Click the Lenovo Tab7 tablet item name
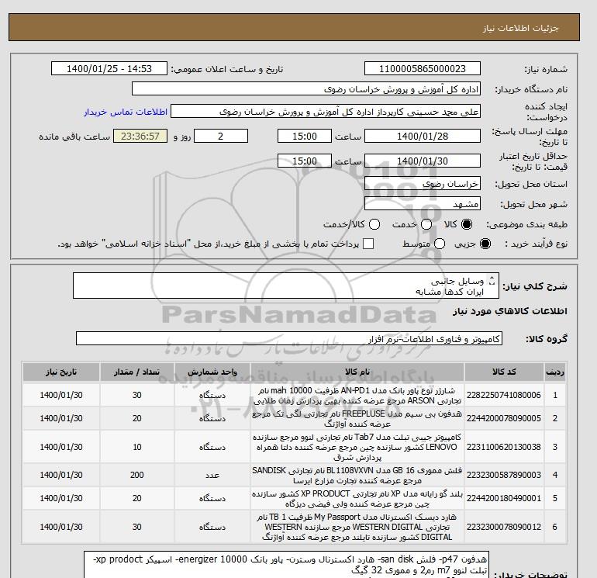The image size is (597, 578). coord(357,447)
